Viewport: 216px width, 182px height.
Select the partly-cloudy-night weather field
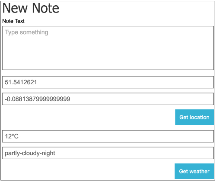point(108,153)
